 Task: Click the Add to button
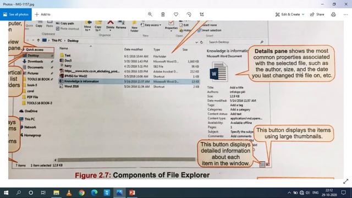43,14
